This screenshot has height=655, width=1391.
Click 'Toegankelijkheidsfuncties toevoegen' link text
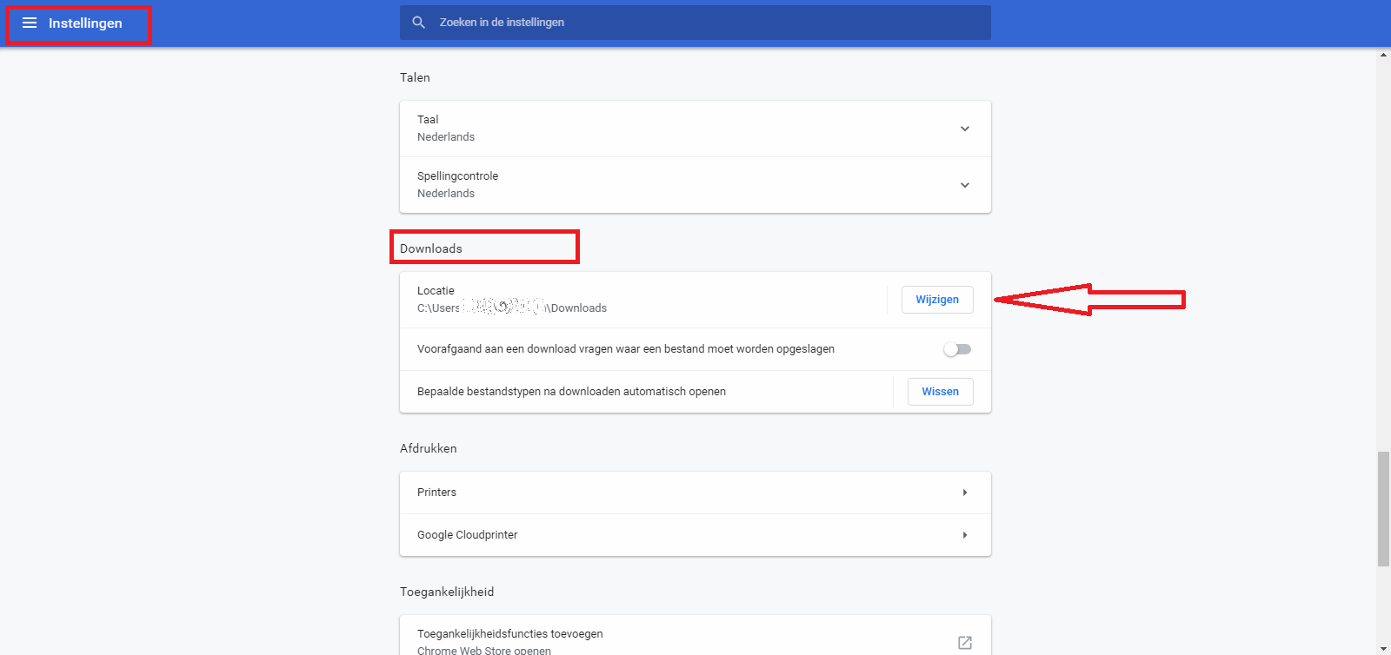(509, 634)
